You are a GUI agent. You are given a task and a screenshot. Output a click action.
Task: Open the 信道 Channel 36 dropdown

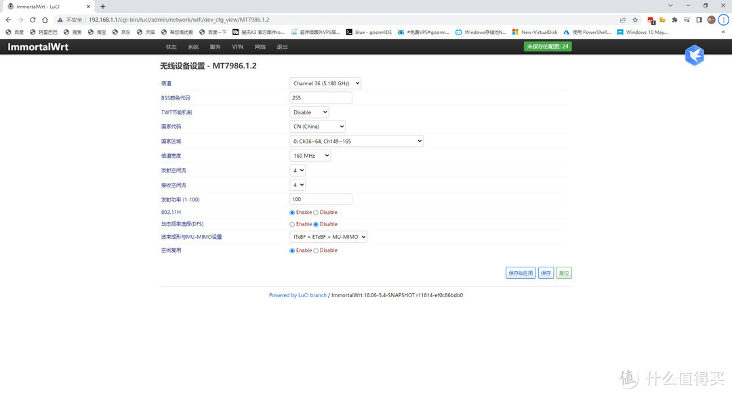tap(325, 83)
